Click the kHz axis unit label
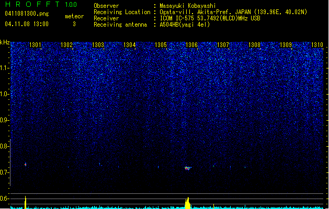 [x=5, y=42]
